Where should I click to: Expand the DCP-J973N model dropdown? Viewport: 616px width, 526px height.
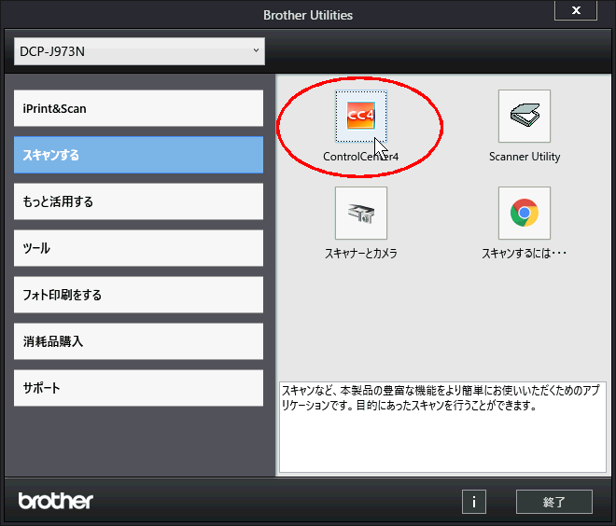click(139, 51)
